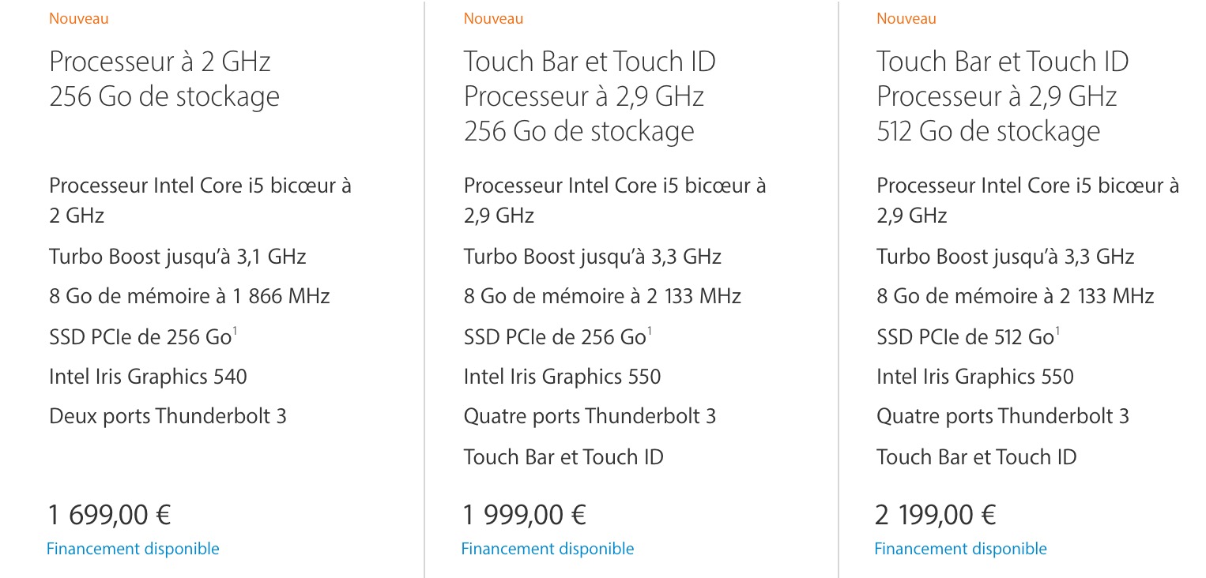
Task: Click footnote 1 in first column SSD line
Action: [235, 330]
